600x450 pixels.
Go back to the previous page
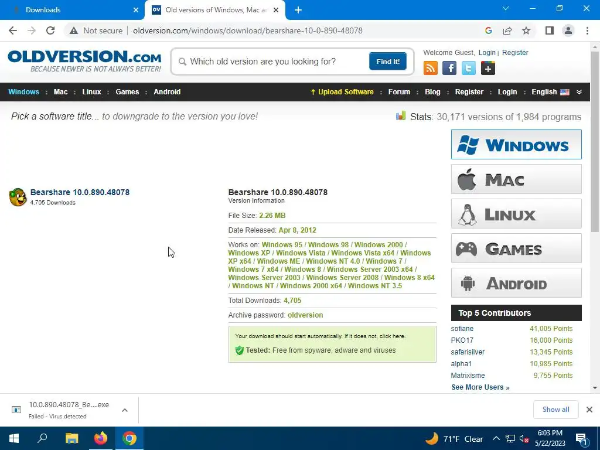13,30
